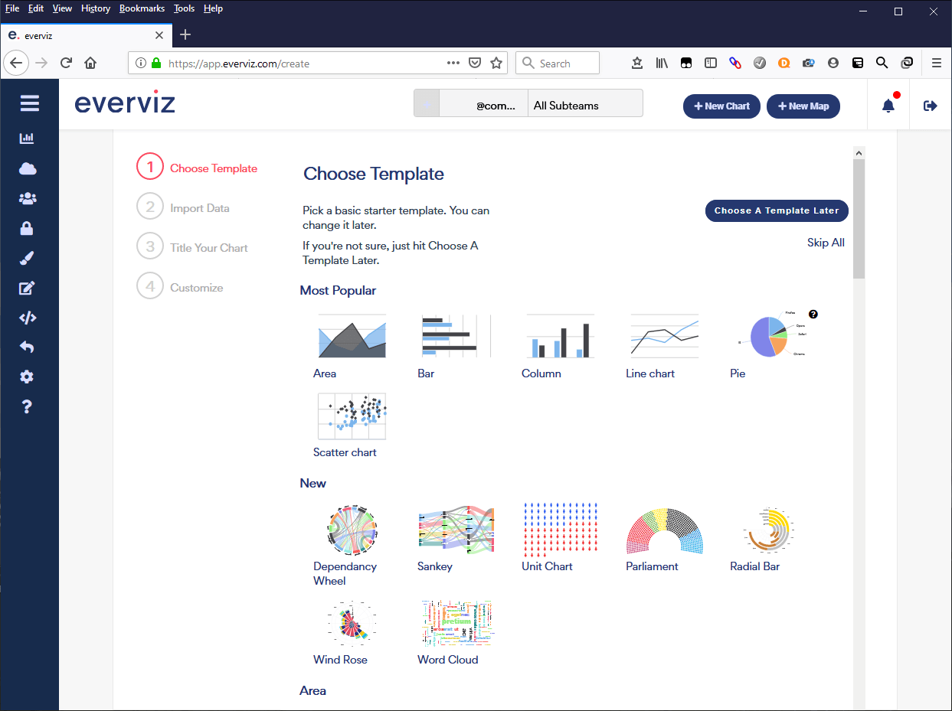Select the Parliament chart template
952x711 pixels.
click(x=663, y=530)
